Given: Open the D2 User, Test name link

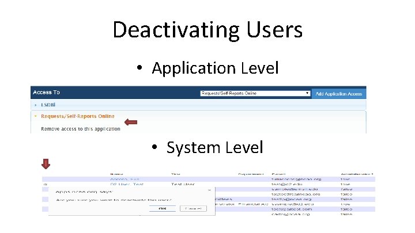Looking at the screenshot, I should tap(127, 184).
